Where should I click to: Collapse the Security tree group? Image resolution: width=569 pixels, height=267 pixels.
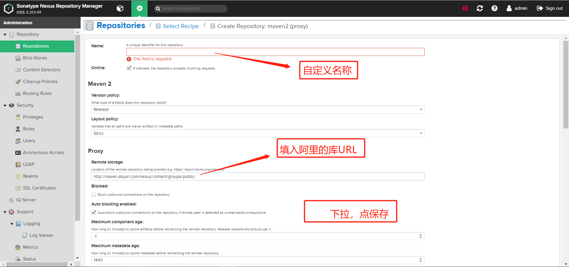coord(5,106)
